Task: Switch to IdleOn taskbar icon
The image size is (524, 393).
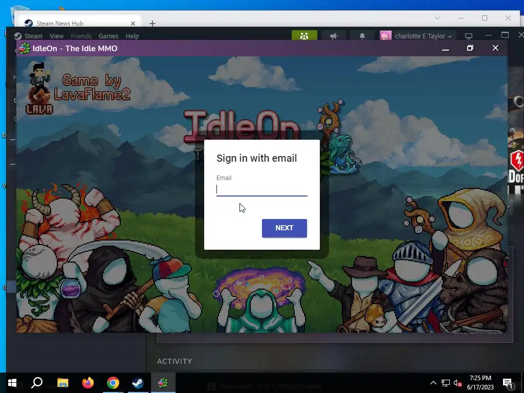Action: click(x=163, y=383)
